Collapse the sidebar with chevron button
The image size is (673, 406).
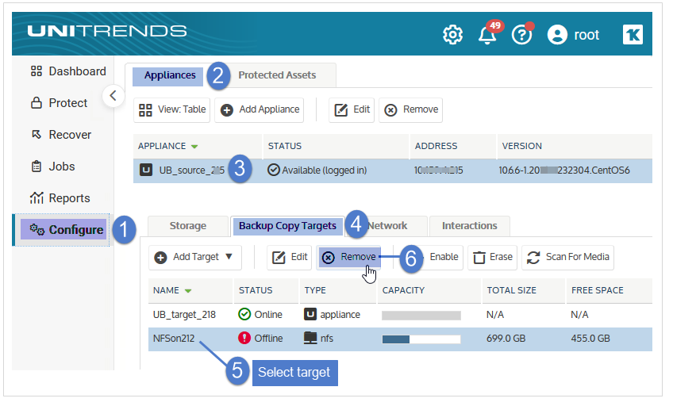(114, 97)
